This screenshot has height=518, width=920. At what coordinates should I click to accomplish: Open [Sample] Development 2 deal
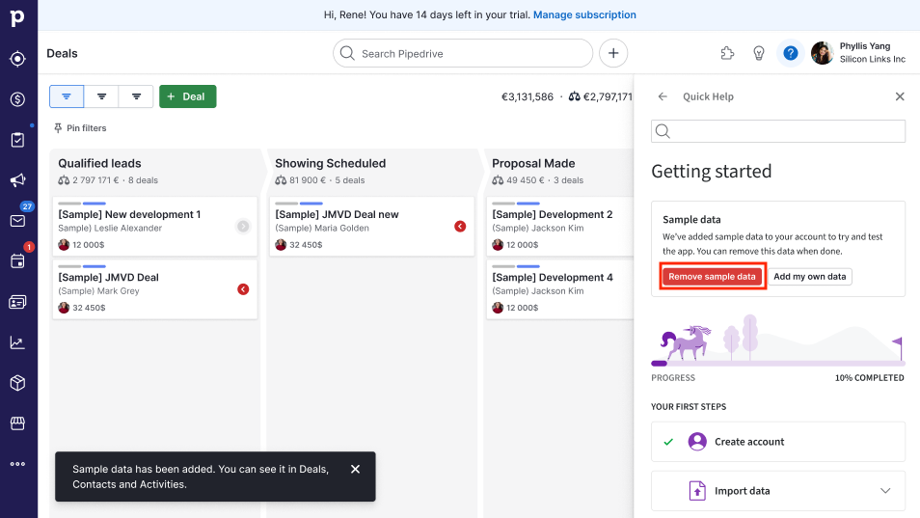click(x=553, y=215)
